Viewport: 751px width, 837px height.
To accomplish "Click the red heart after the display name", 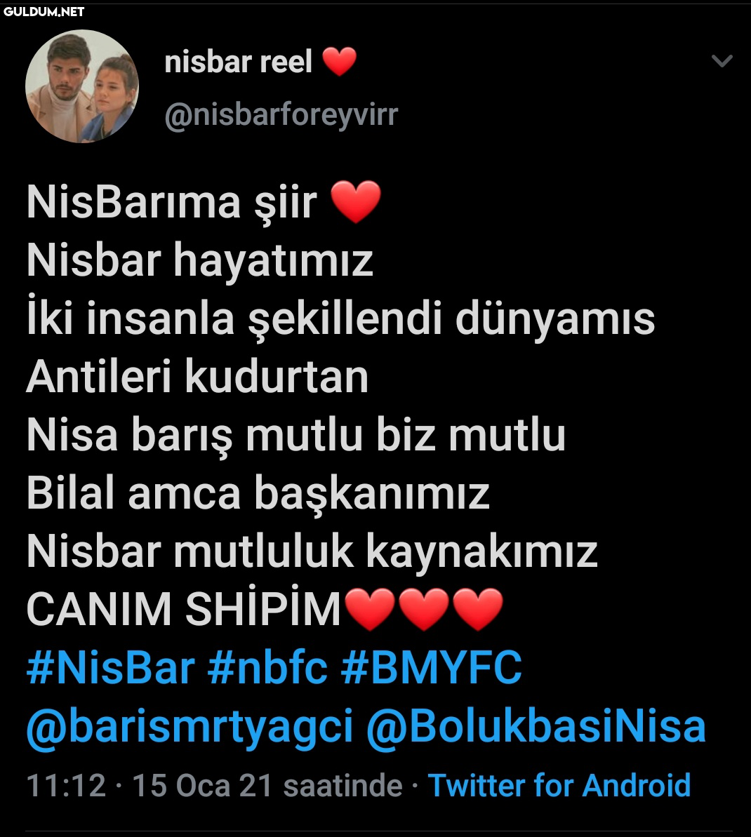I will point(340,62).
